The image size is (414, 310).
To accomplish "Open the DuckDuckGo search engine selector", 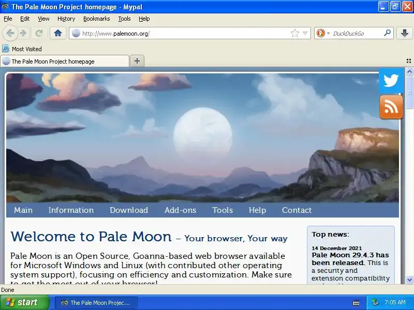I will (323, 33).
